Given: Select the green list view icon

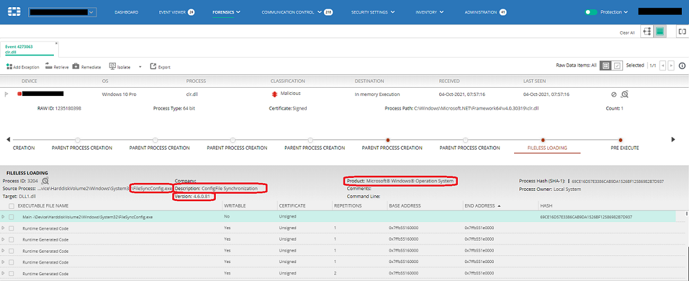Looking at the screenshot, I should (x=660, y=31).
